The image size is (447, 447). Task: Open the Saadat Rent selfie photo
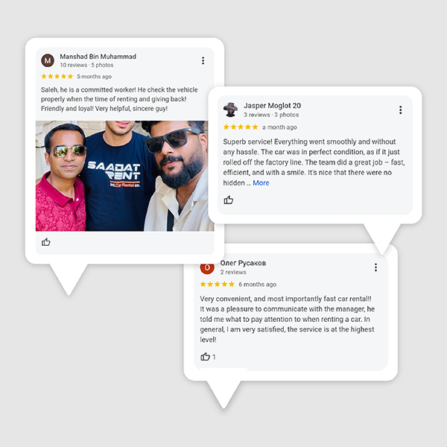[125, 176]
